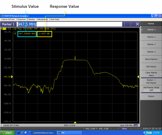
Task: Click the Stop status indicator
Action: (x=131, y=129)
